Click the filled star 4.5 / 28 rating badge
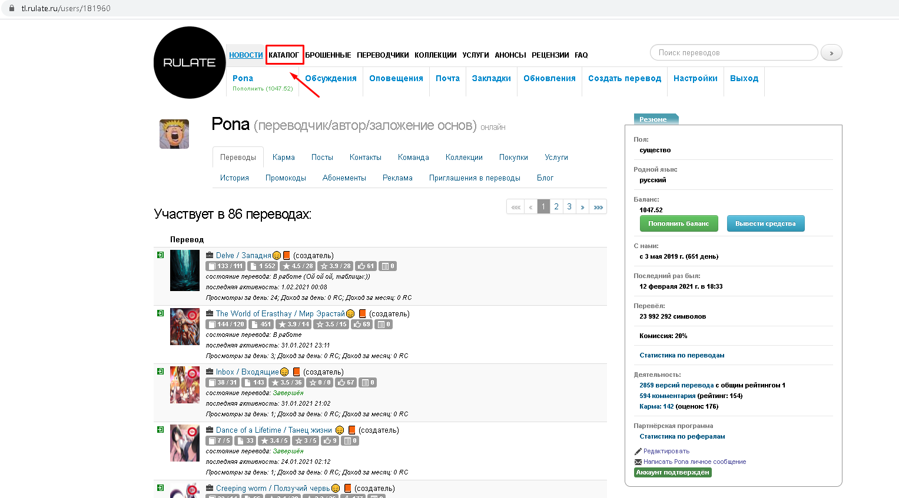The height and width of the screenshot is (498, 899). [297, 266]
